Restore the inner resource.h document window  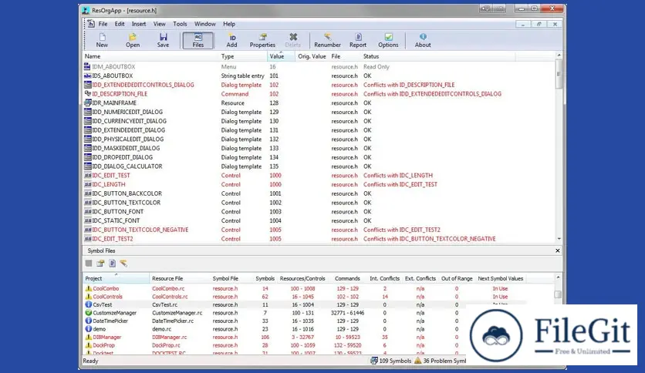pyautogui.click(x=539, y=24)
